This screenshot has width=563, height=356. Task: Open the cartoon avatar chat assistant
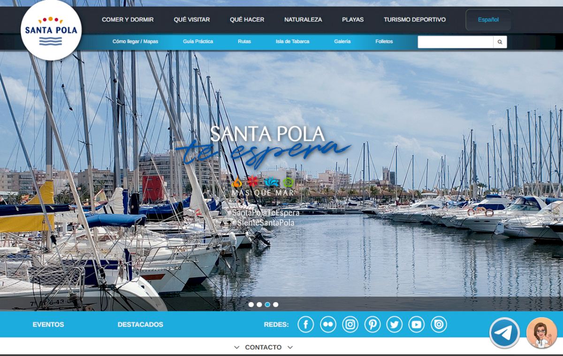point(541,333)
